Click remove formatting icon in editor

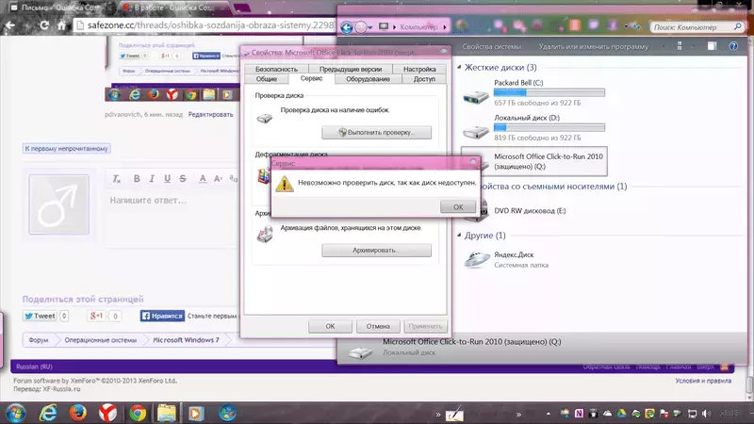coord(116,179)
